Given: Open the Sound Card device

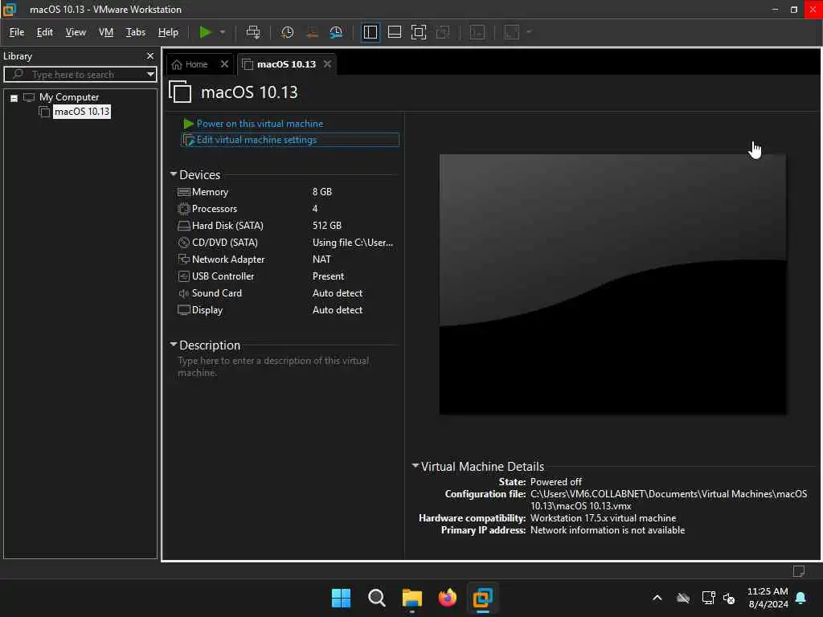Looking at the screenshot, I should point(217,293).
